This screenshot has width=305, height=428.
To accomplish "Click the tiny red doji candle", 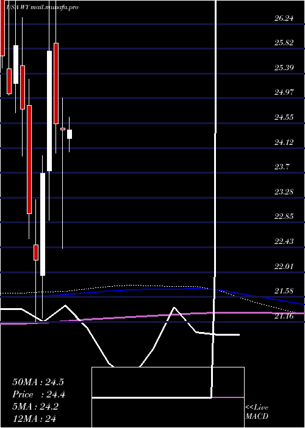I will pyautogui.click(x=63, y=129).
